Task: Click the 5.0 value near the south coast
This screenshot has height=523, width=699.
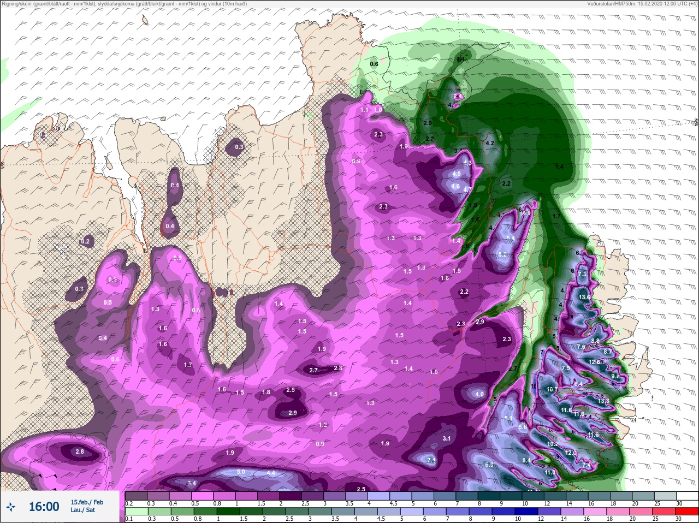Action: (241, 472)
